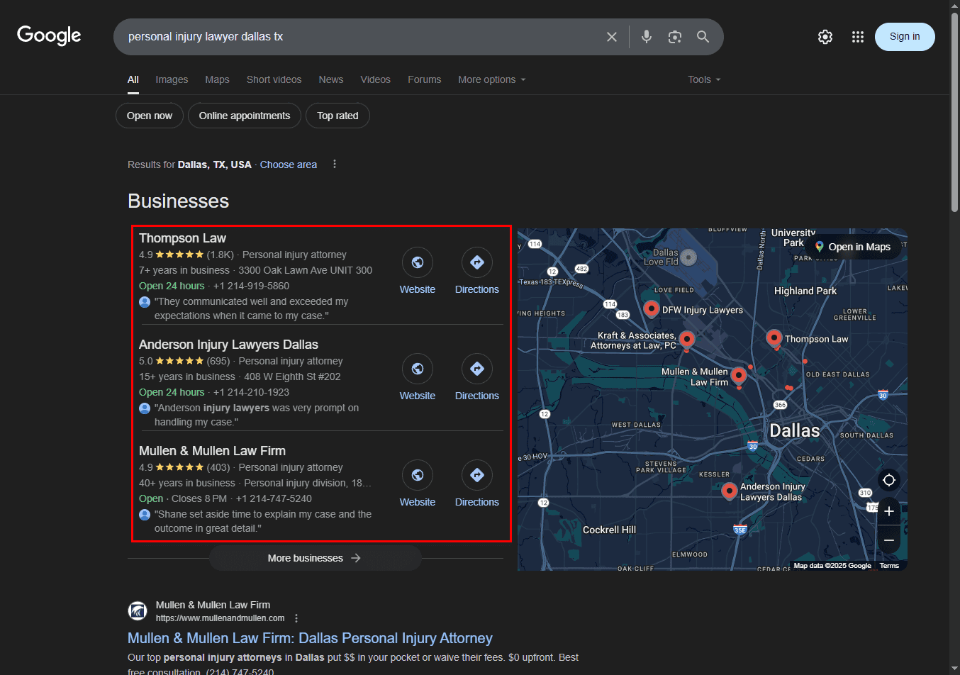The width and height of the screenshot is (960, 675).
Task: Open Mullen & Mullen Dallas Personal Injury Attorney result
Action: [x=310, y=638]
